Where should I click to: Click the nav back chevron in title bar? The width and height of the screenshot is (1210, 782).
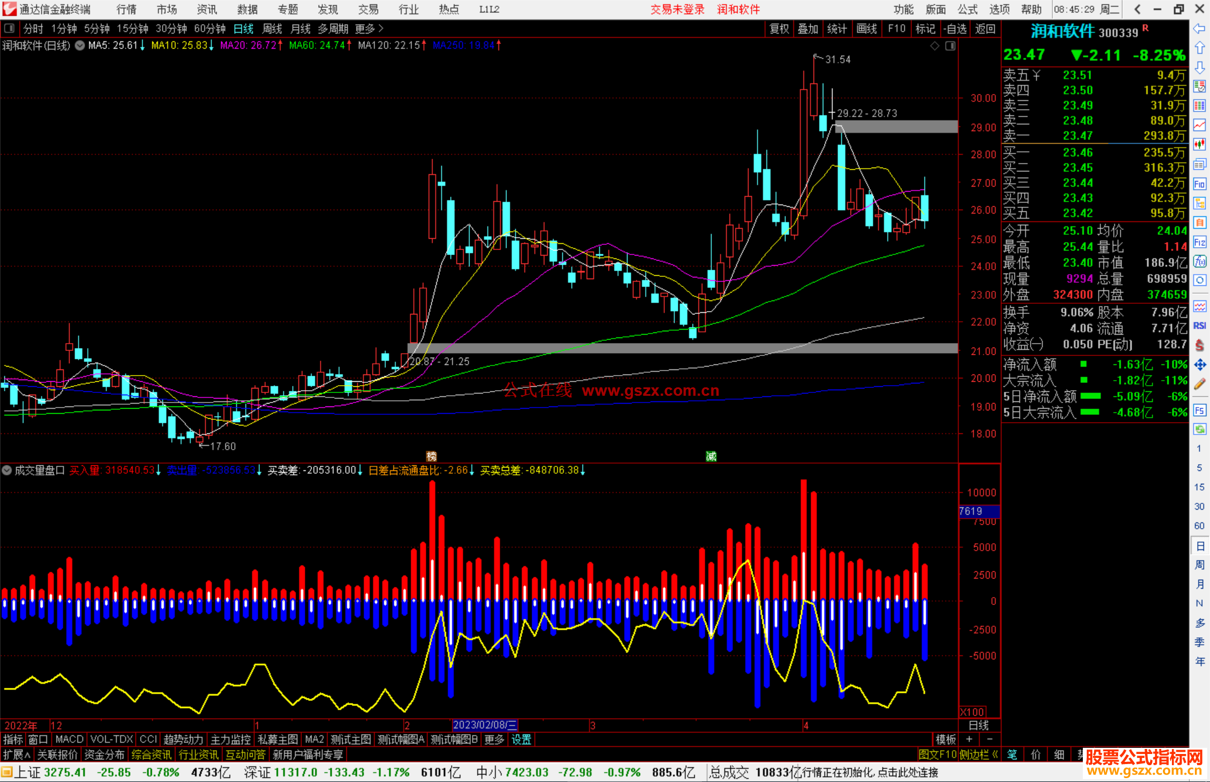coord(1137,9)
